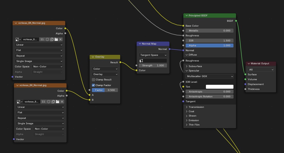This screenshot has width=284, height=153.
Task: Click the Displacement input socket
Action: pyautogui.click(x=245, y=84)
